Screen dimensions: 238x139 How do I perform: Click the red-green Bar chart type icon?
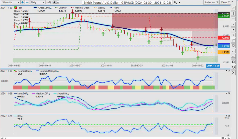click(x=15, y=8)
